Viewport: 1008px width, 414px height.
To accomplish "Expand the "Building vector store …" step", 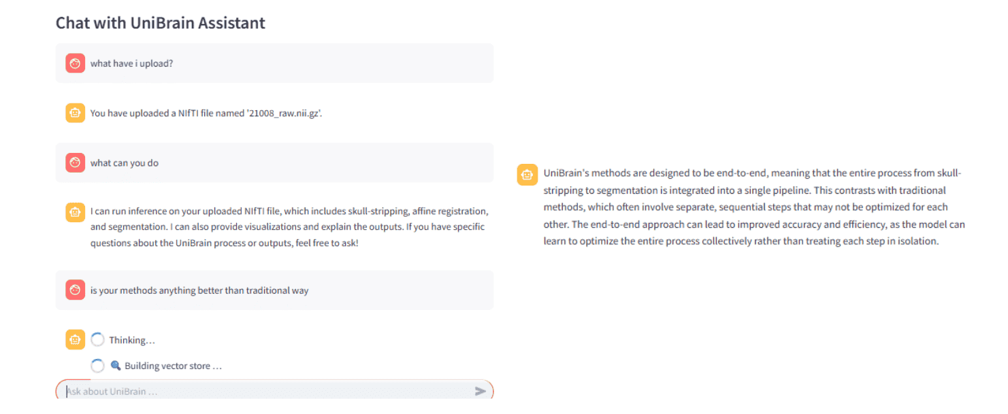I will pos(173,366).
